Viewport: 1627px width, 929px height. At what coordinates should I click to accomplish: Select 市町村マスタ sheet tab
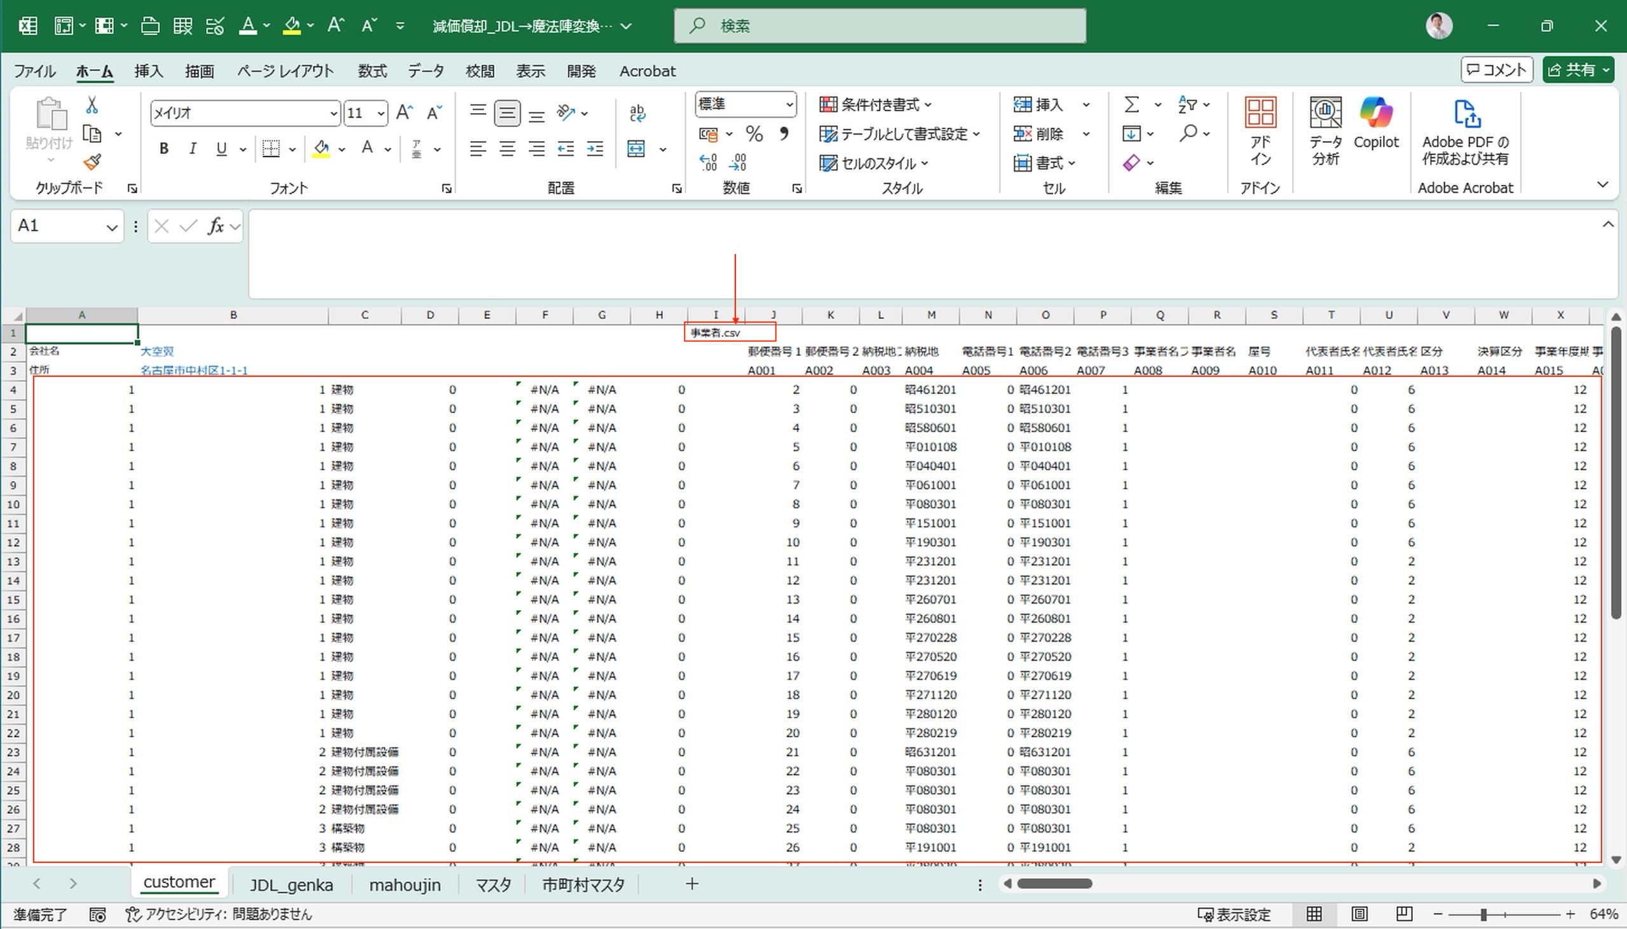[x=583, y=885]
